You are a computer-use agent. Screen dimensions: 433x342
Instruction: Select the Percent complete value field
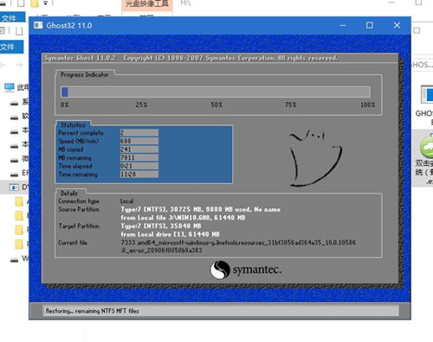pos(139,133)
